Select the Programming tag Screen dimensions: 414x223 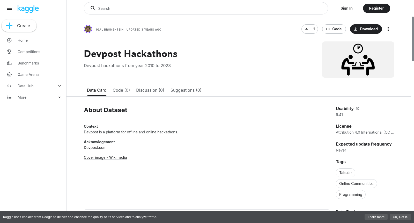[x=351, y=195]
